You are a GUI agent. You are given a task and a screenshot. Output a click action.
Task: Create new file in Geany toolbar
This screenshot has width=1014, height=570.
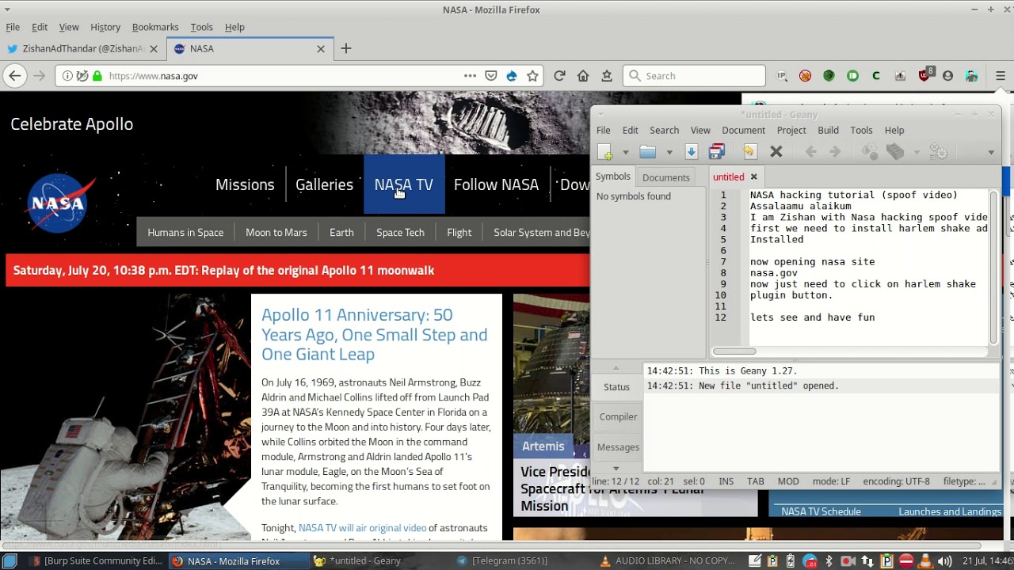click(605, 152)
